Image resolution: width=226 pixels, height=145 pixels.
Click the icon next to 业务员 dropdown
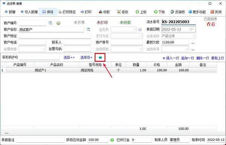(x=140, y=30)
